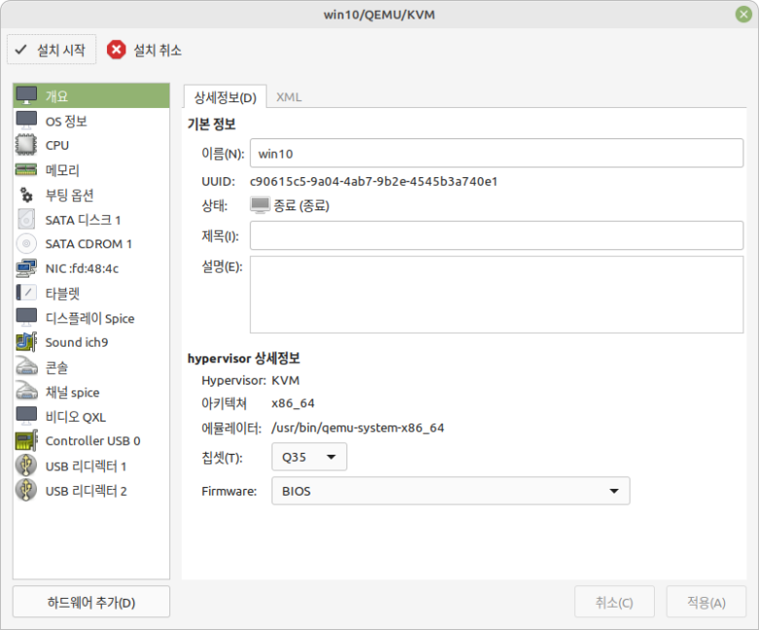Select the SATA 디스크 1 drive icon
Screen dimensions: 759x630
tap(26, 220)
